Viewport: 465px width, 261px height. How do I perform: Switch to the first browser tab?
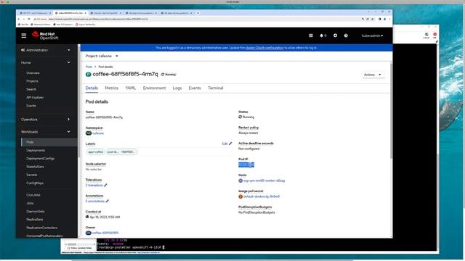click(x=36, y=13)
